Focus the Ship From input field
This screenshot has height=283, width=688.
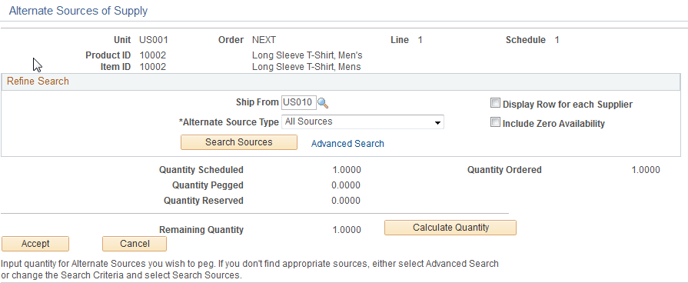(x=298, y=103)
